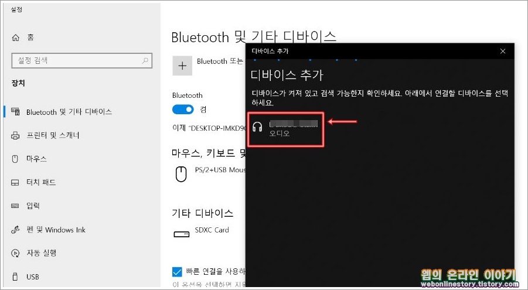Open the USB sidebar item

click(x=33, y=277)
